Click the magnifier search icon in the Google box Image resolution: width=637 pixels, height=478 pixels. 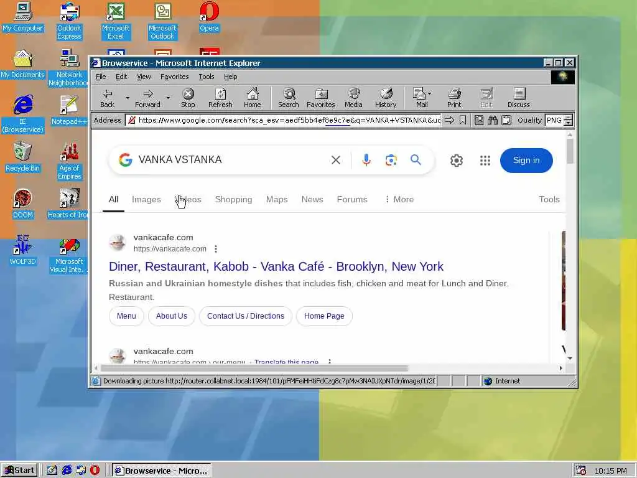point(416,160)
